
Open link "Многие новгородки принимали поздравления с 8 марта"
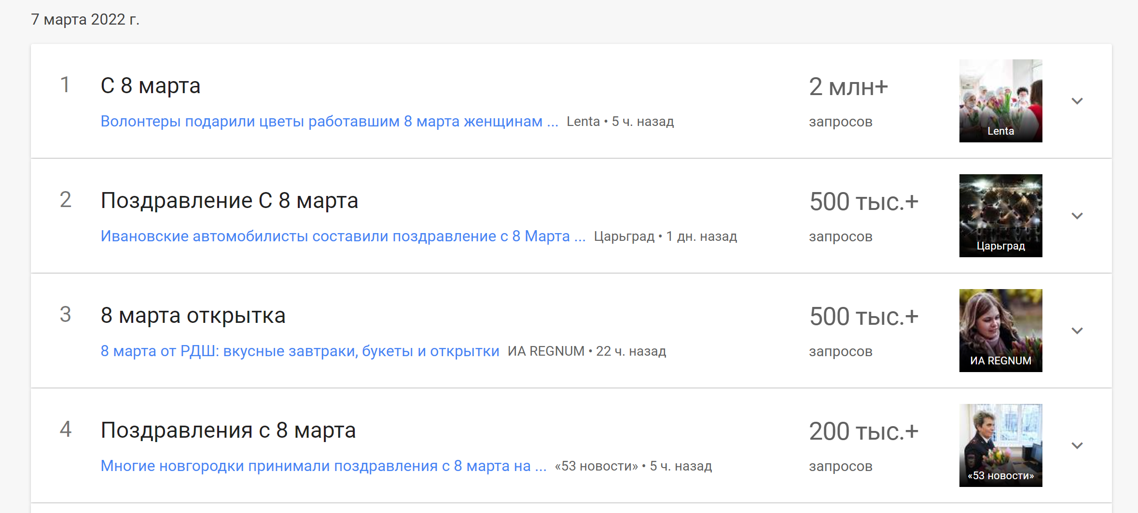point(323,466)
